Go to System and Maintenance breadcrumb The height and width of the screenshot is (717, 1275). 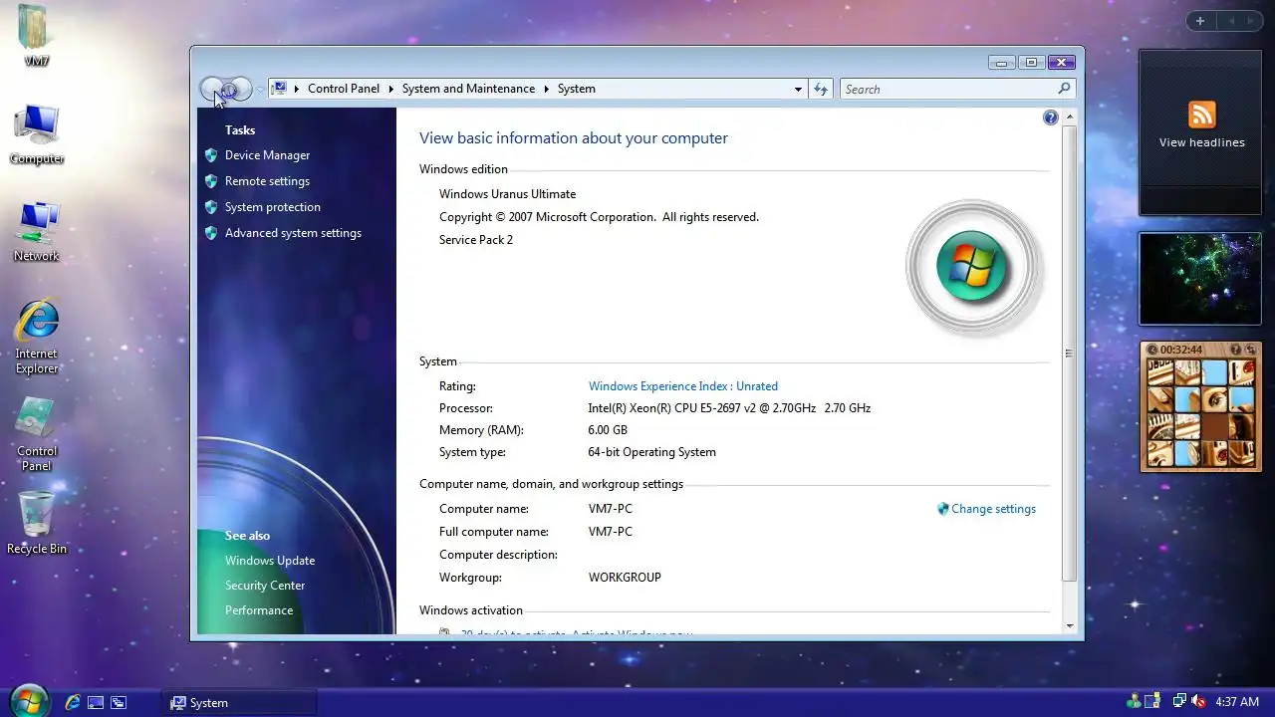tap(468, 89)
